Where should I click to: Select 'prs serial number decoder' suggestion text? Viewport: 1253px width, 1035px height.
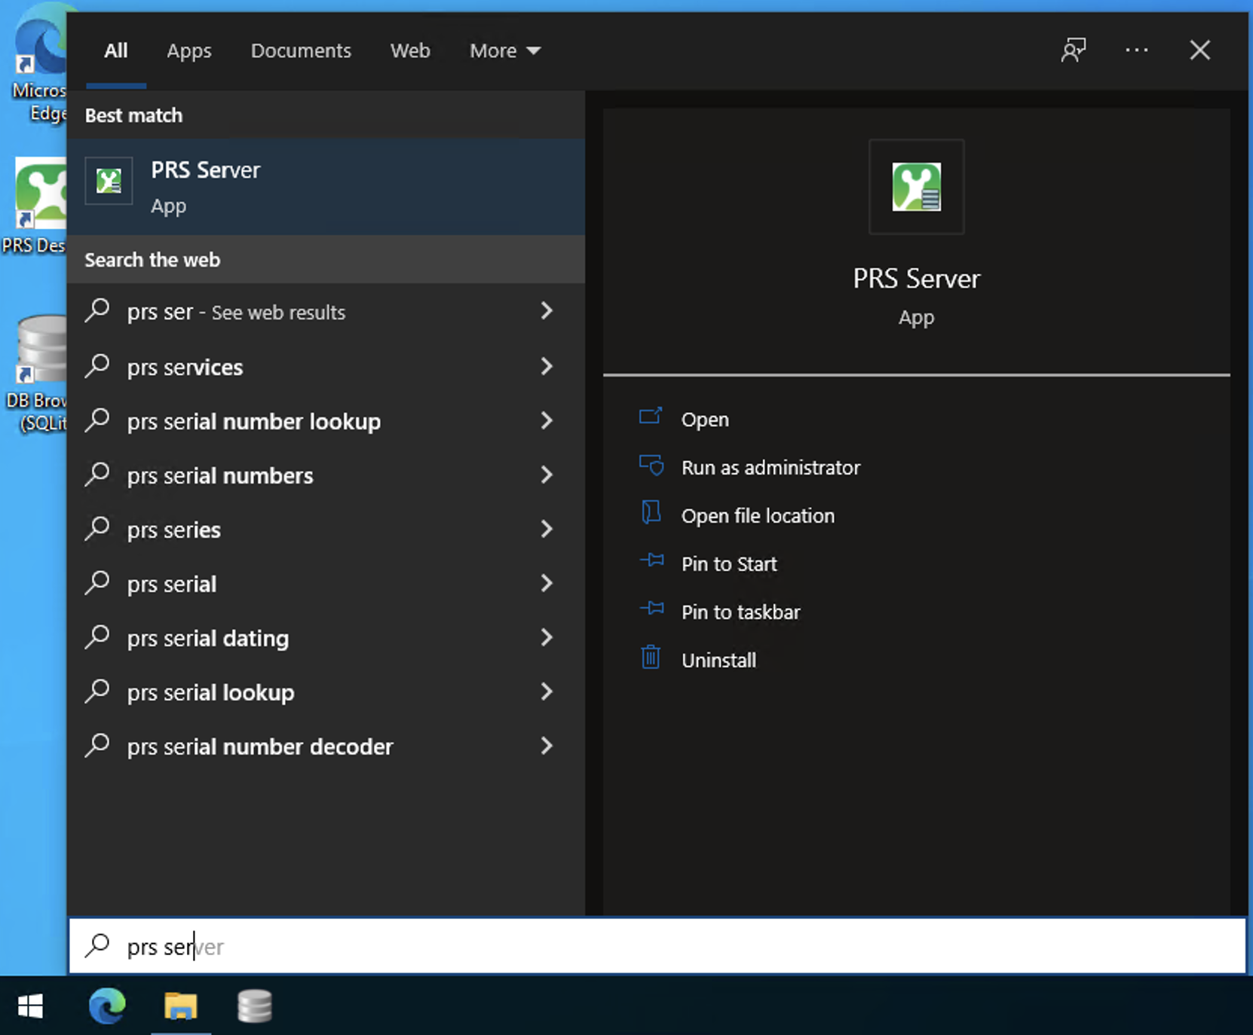[x=260, y=746]
